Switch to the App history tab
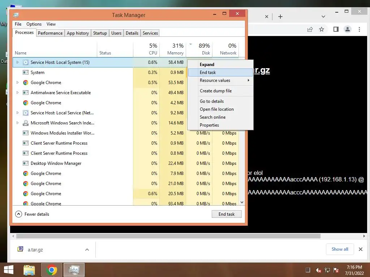Image resolution: width=370 pixels, height=277 pixels. 78,33
